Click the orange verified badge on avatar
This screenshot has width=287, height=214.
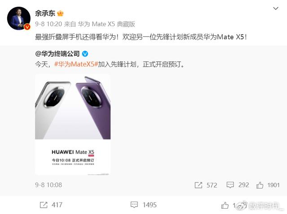[27, 27]
